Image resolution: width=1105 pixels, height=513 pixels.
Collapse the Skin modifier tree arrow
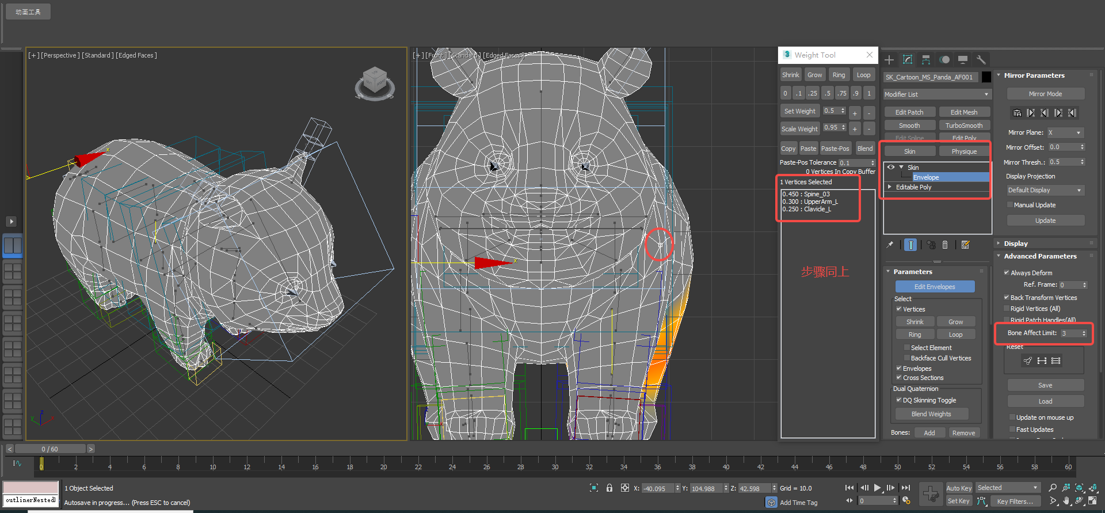tap(901, 167)
